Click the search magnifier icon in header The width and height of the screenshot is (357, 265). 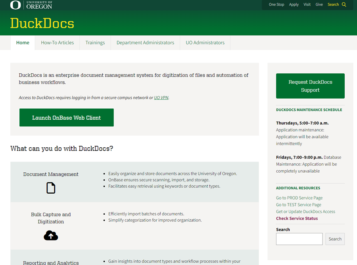tap(344, 4)
